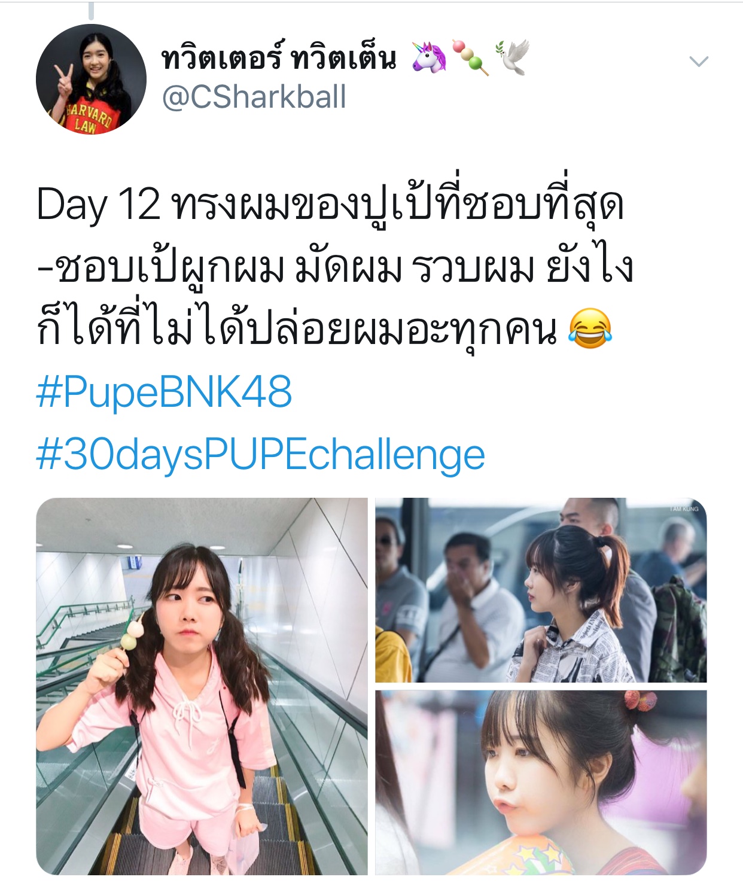Open the #PupeBNK48 hashtag
This screenshot has width=743, height=892.
[x=164, y=392]
